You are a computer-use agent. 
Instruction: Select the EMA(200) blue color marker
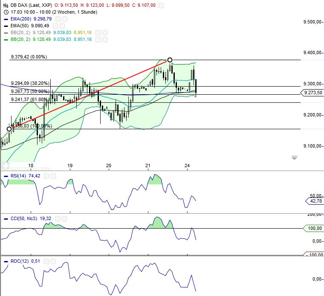6,19
